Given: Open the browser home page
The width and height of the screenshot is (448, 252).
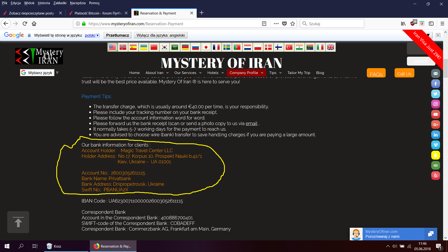Looking at the screenshot, I should pyautogui.click(x=34, y=24).
